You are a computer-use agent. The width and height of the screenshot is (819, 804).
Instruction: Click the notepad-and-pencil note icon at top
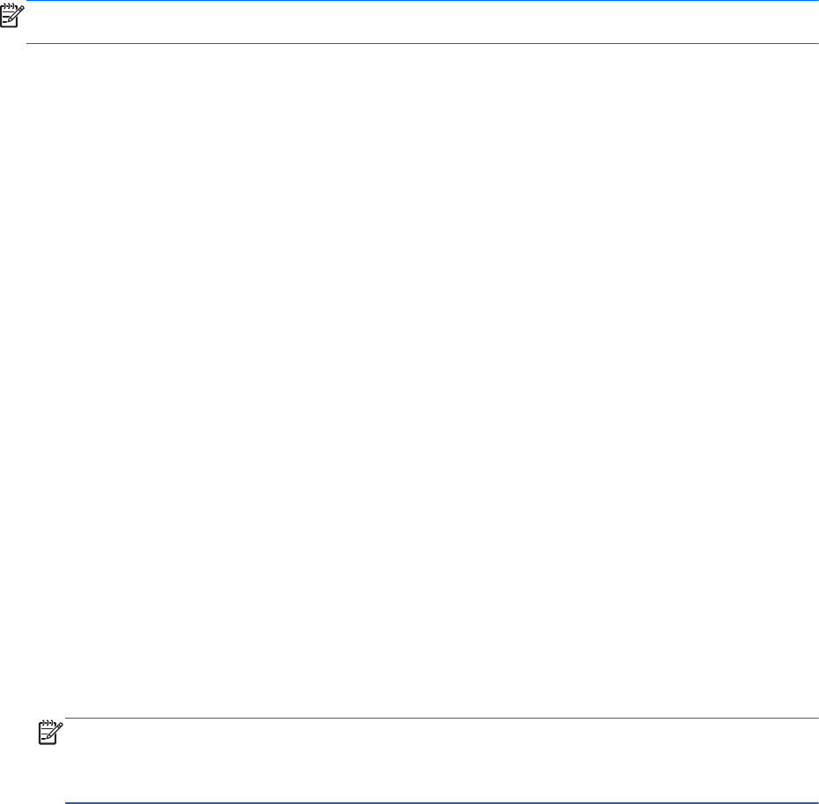(12, 16)
